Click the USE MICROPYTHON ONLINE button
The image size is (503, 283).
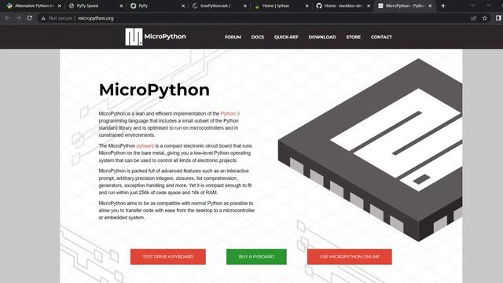(349, 257)
